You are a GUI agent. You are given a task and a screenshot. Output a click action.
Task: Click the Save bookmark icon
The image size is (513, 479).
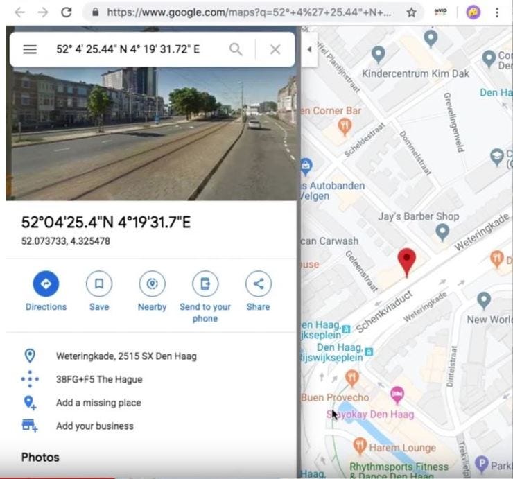[99, 284]
